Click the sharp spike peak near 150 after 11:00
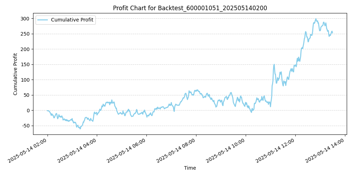The image size is (352, 176). pos(274,64)
